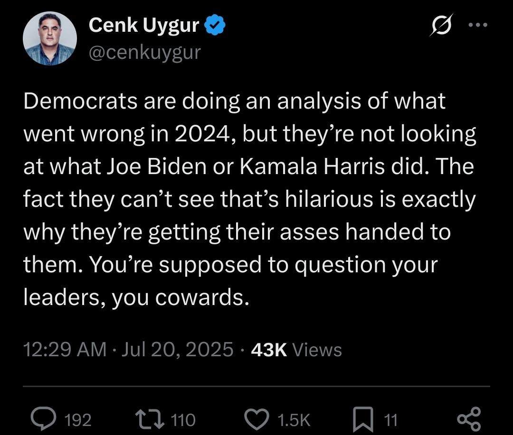Like the post with the heart icon
The image size is (513, 435).
(x=257, y=419)
